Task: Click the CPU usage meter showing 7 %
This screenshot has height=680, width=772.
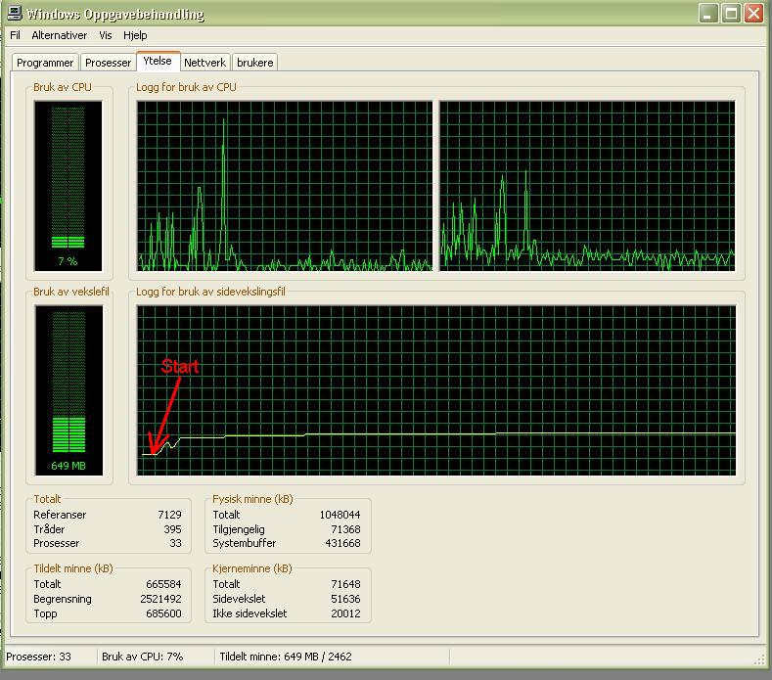Action: [x=68, y=186]
